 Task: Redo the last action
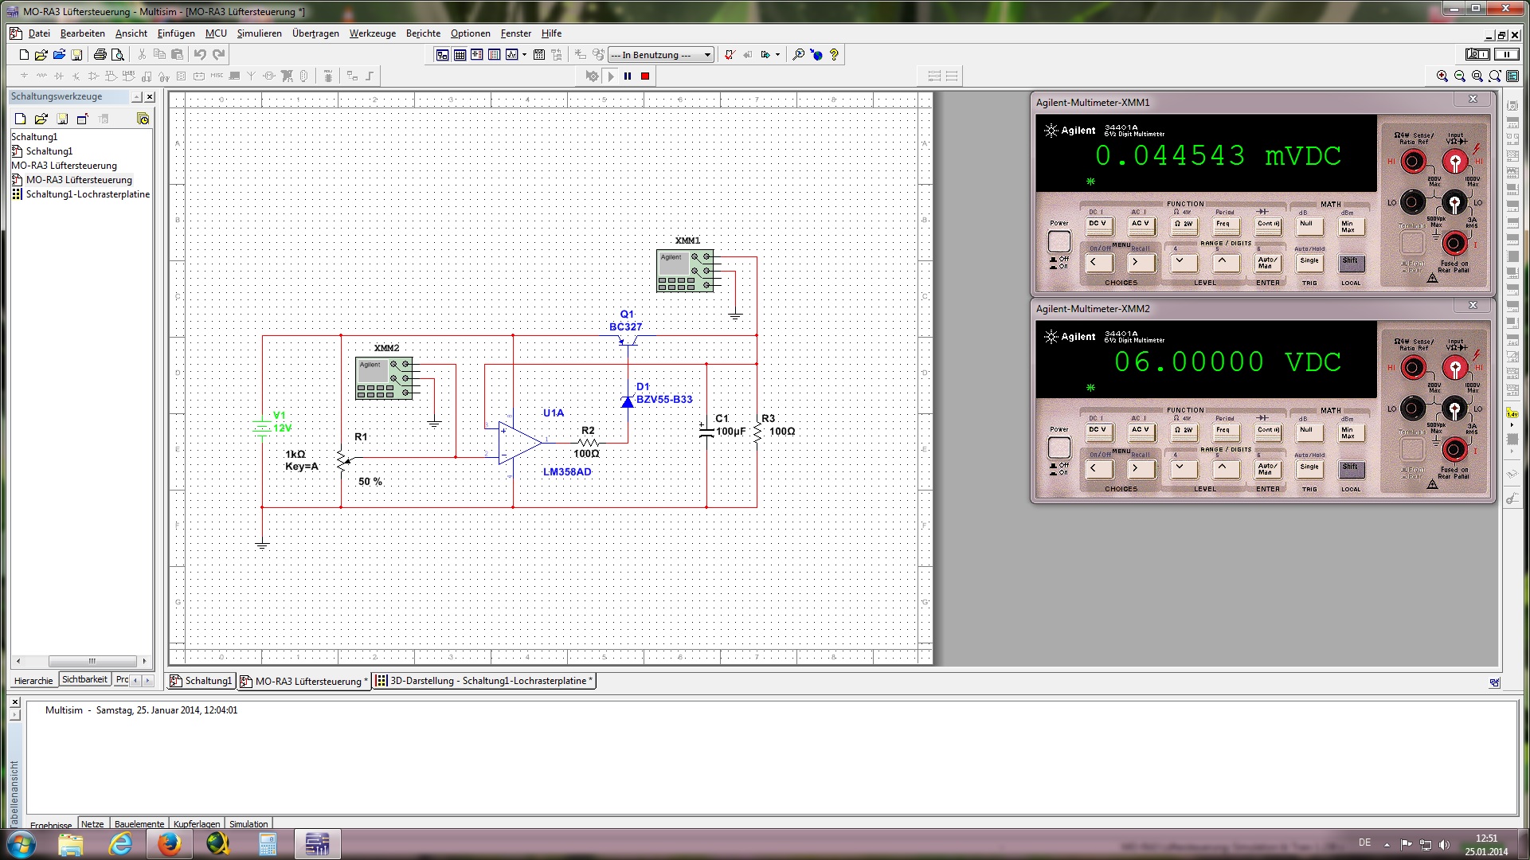click(x=218, y=55)
